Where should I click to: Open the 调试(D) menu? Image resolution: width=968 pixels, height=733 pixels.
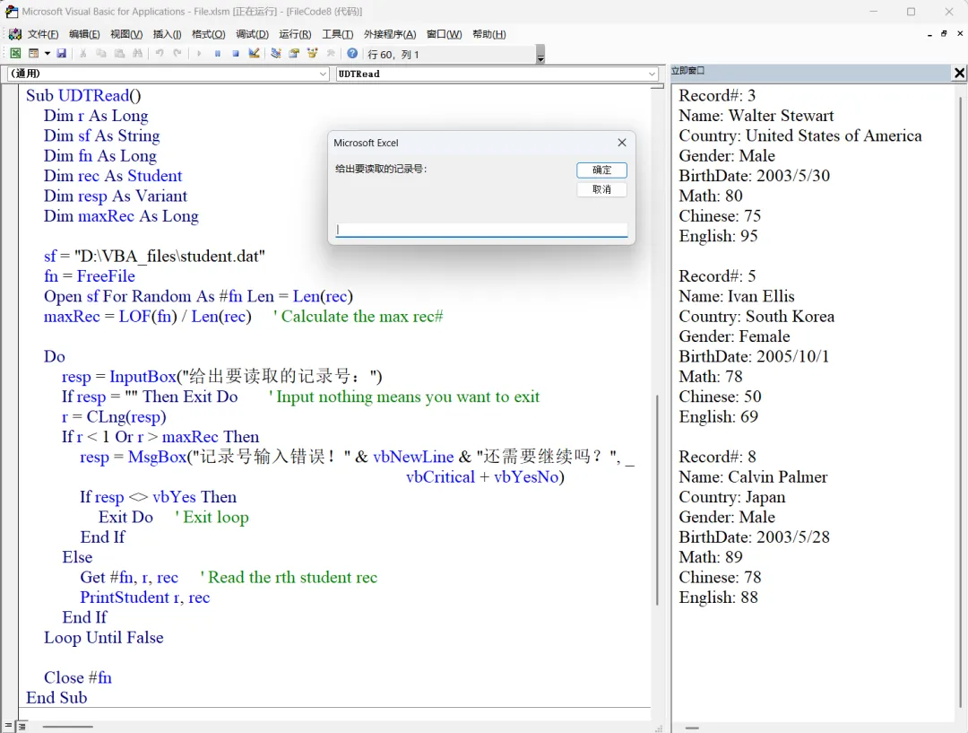(x=252, y=34)
